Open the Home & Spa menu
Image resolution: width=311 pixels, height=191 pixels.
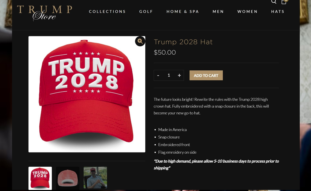pos(183,11)
